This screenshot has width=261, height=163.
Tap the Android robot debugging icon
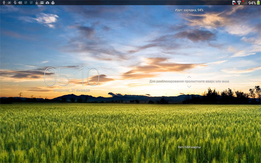pos(53,3)
